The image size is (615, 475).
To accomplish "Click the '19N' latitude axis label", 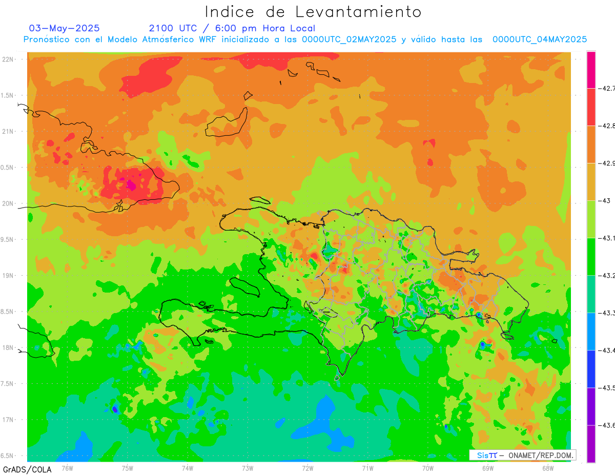I will click(9, 276).
